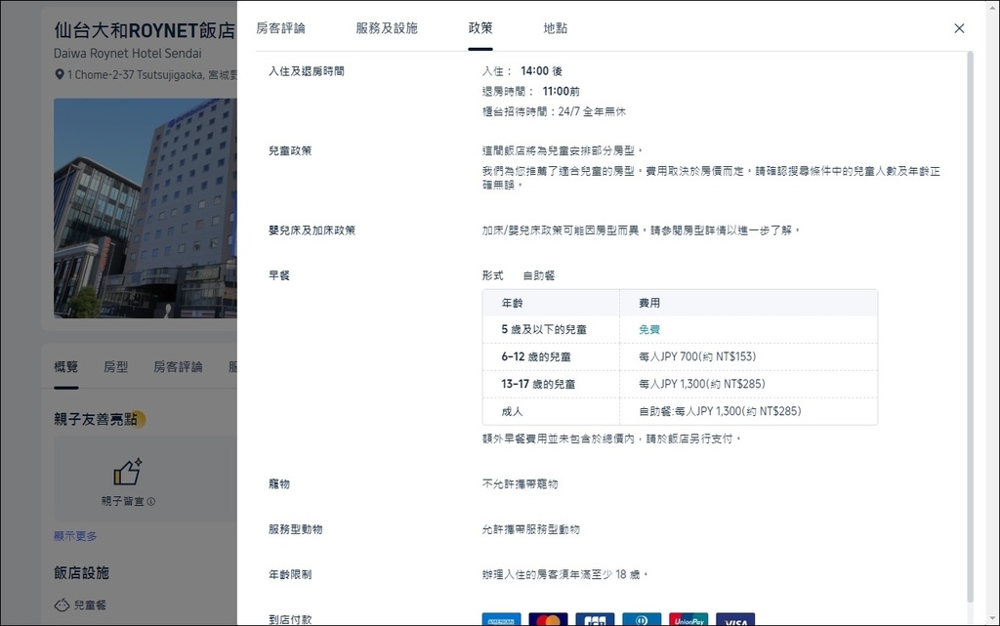Click the 年齡 table header
Image resolution: width=1000 pixels, height=626 pixels.
coord(512,303)
